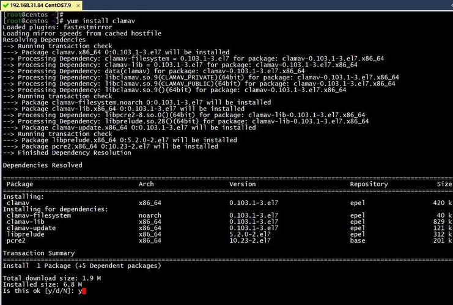The height and width of the screenshot is (305, 453).
Task: Click 'Installed size: 6.8 M' line
Action: pos(42,284)
